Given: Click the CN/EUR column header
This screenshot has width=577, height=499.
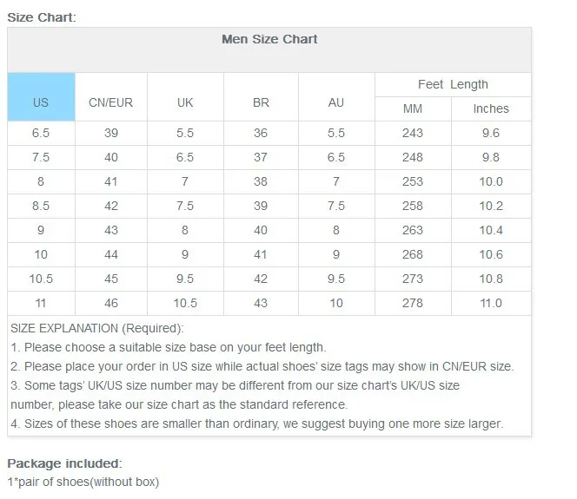Looking at the screenshot, I should (111, 102).
